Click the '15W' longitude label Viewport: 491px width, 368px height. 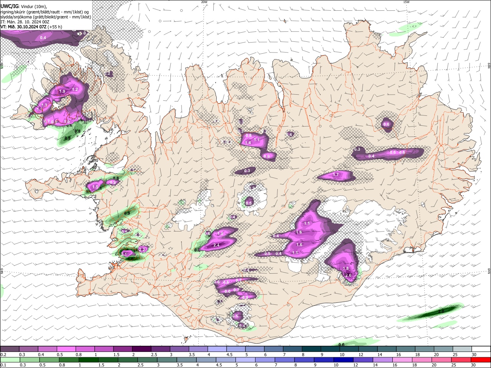pos(406,2)
